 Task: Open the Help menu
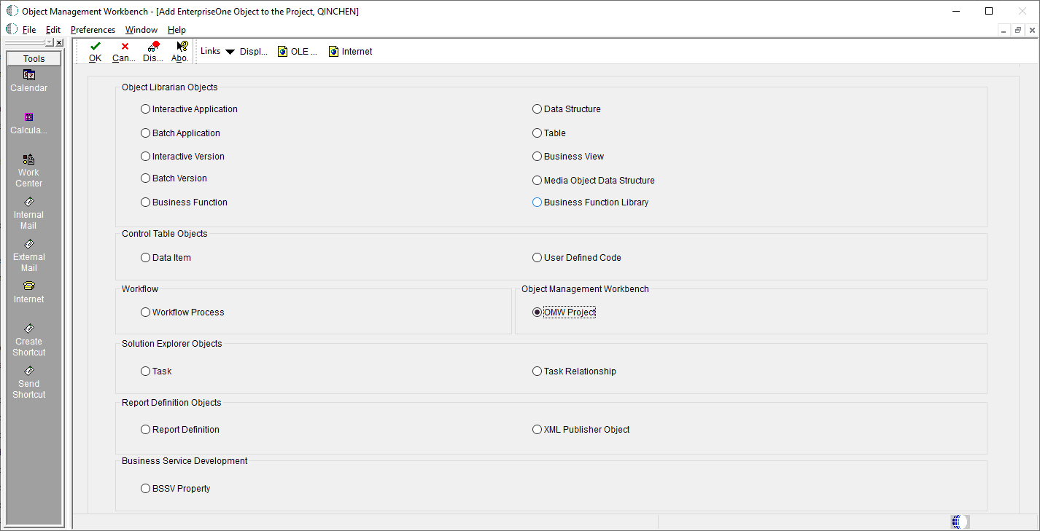pos(176,30)
